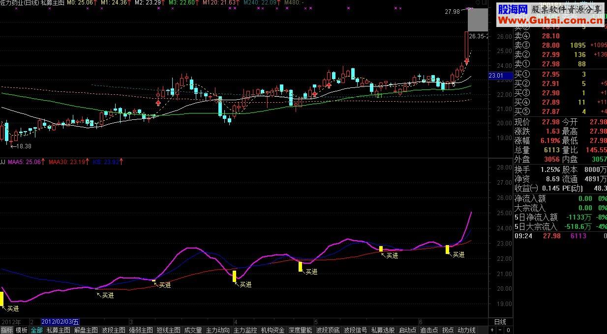Click the 大宗流入 row
The image size is (607, 334).
click(x=560, y=208)
